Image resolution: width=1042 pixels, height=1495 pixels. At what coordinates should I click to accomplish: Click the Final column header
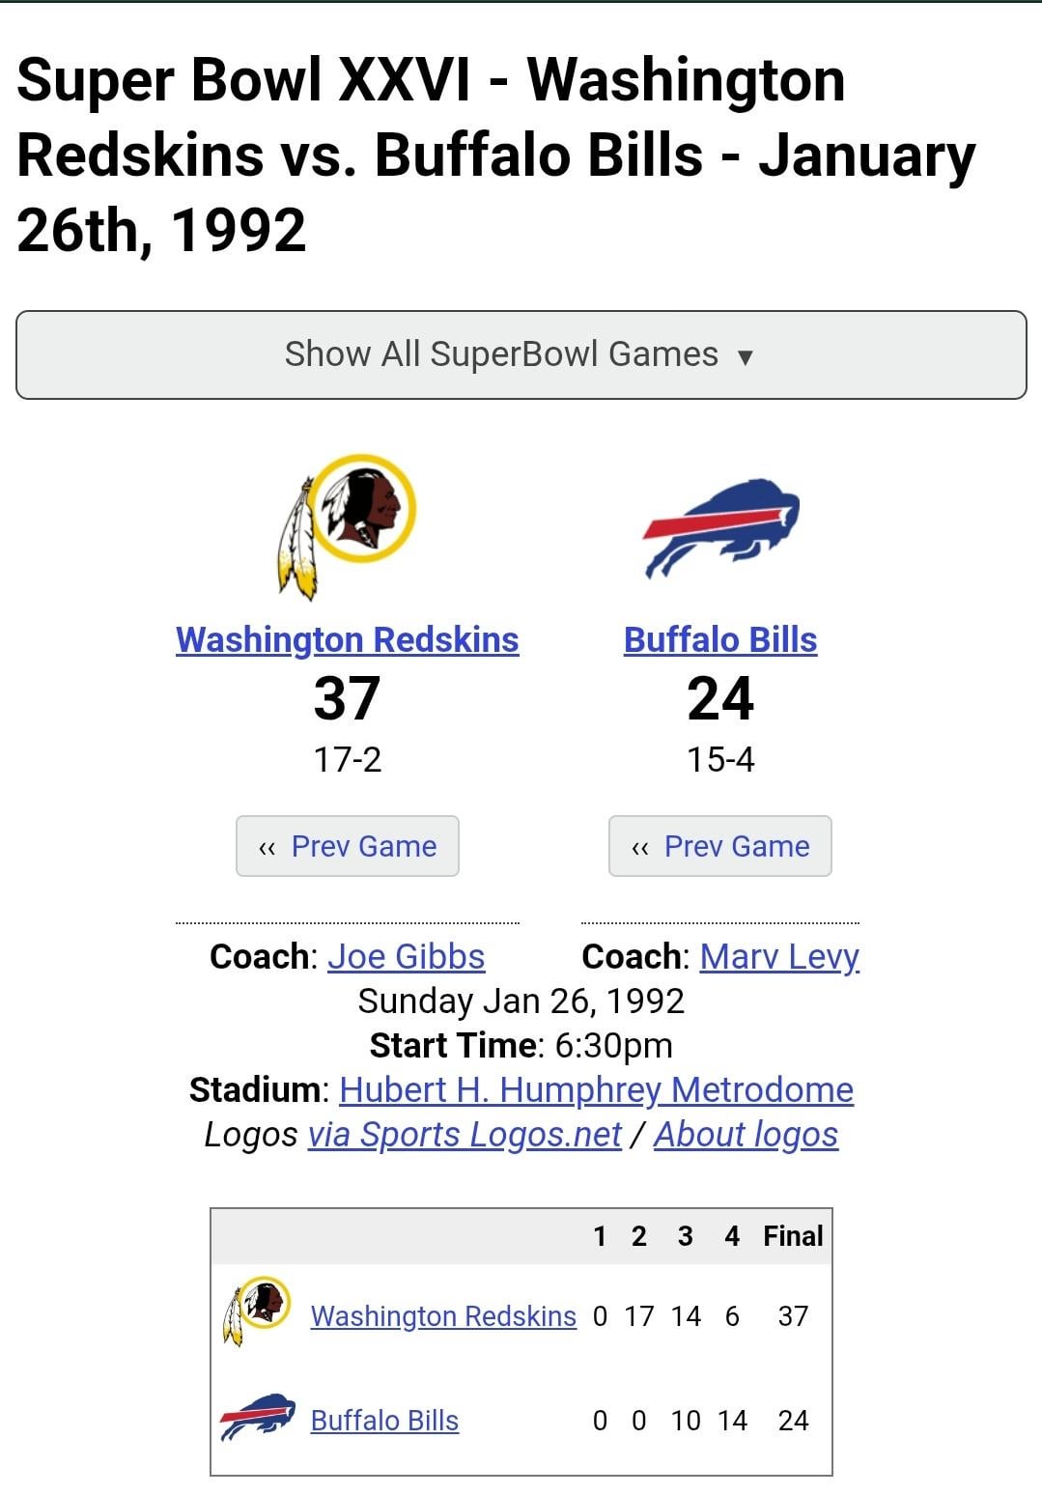pyautogui.click(x=793, y=1236)
